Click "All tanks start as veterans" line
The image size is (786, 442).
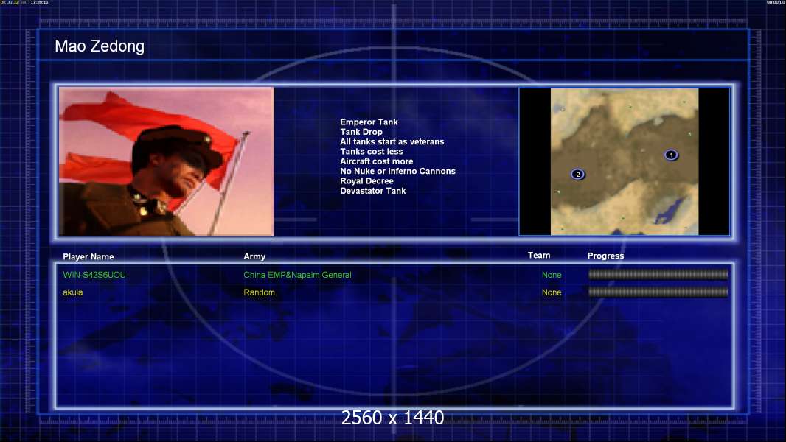392,141
